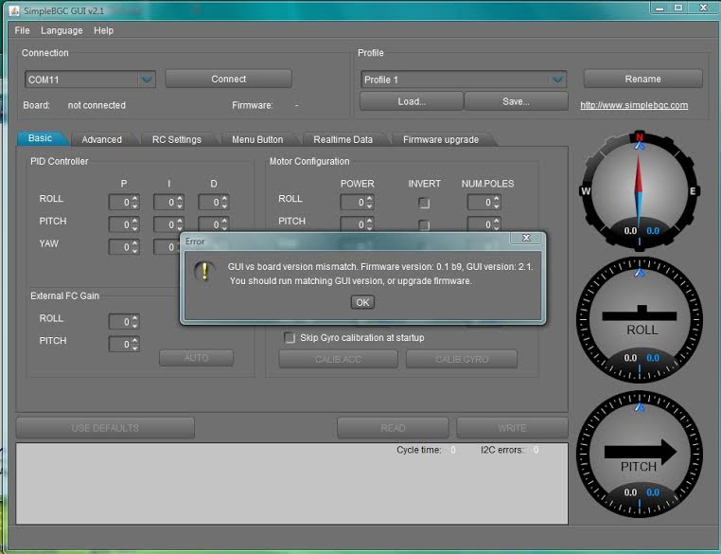Viewport: 721px width, 554px height.
Task: Click the ROLL motor POWER input field
Action: click(352, 203)
